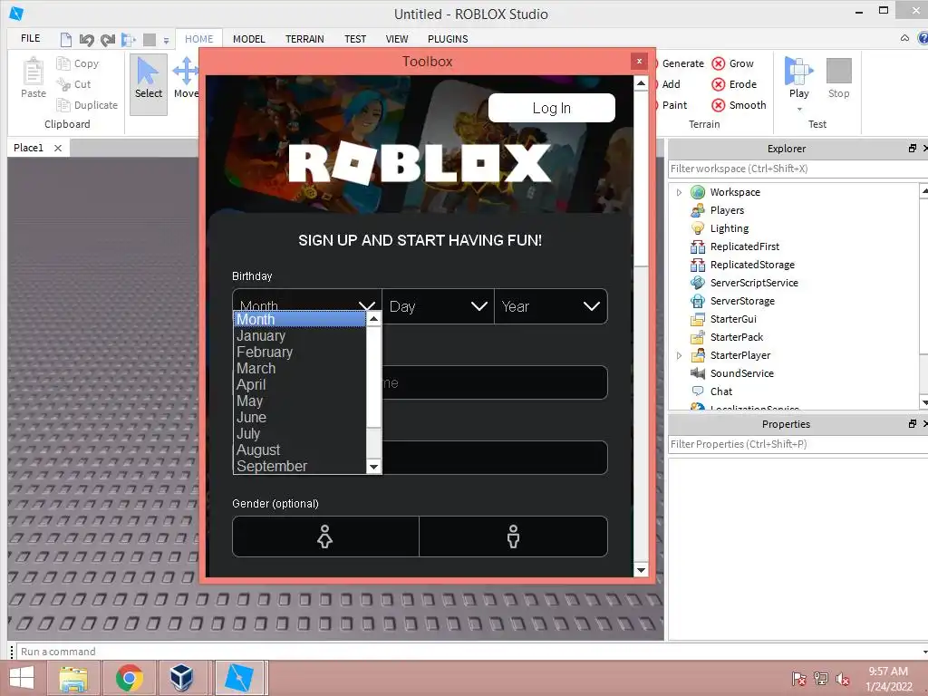928x696 pixels.
Task: Select Chat in the Explorer
Action: tap(720, 391)
